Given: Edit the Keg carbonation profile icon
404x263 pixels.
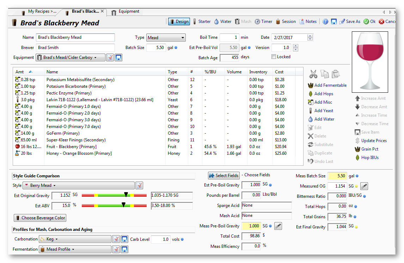Looking at the screenshot, I should [116, 239].
